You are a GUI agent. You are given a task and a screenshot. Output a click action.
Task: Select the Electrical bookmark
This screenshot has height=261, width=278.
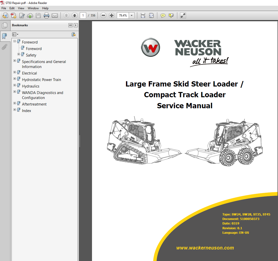pyautogui.click(x=29, y=73)
